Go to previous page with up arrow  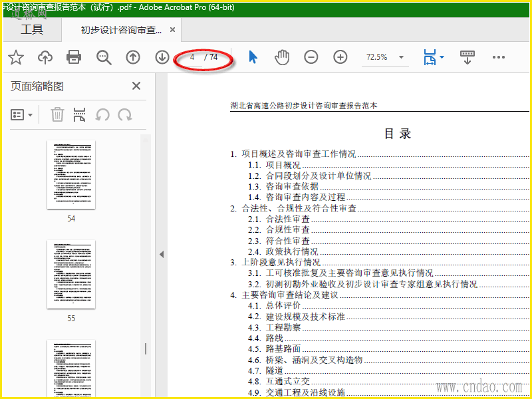pos(133,57)
